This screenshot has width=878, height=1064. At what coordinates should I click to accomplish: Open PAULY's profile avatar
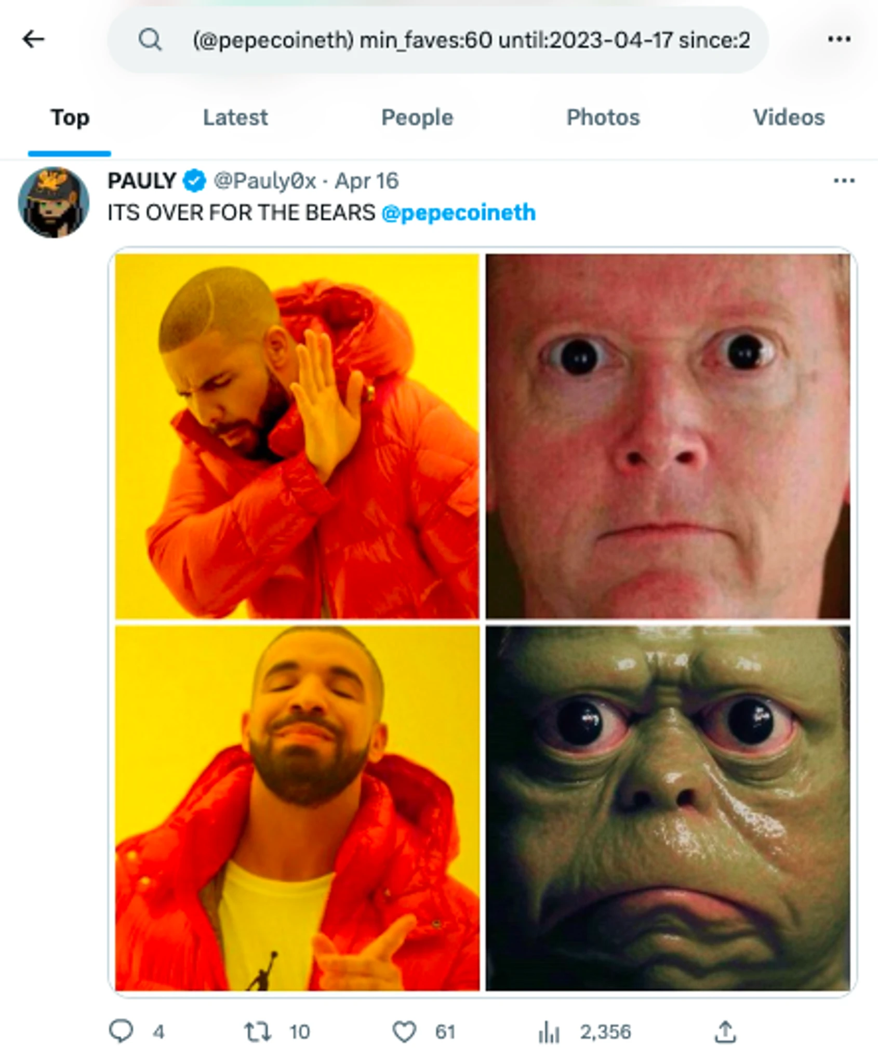pyautogui.click(x=54, y=203)
